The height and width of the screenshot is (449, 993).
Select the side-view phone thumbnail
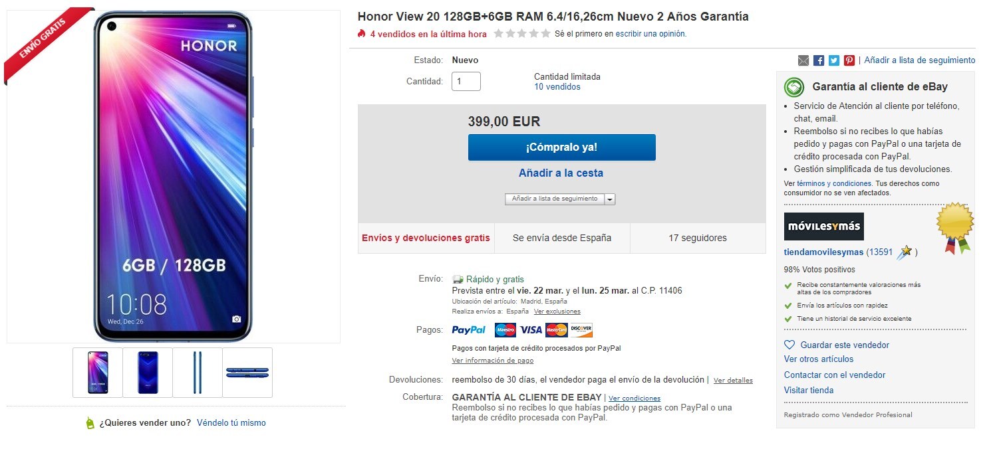[x=198, y=373]
